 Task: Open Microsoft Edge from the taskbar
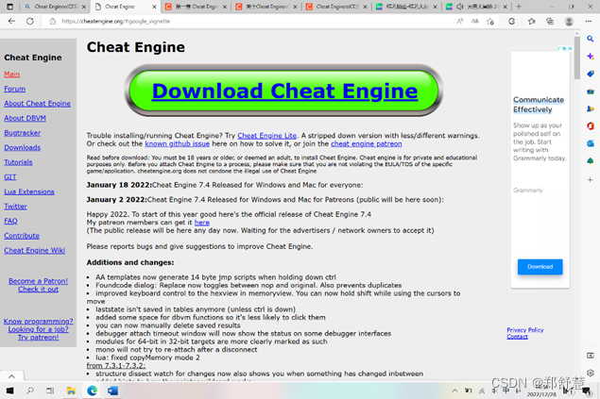[x=92, y=391]
